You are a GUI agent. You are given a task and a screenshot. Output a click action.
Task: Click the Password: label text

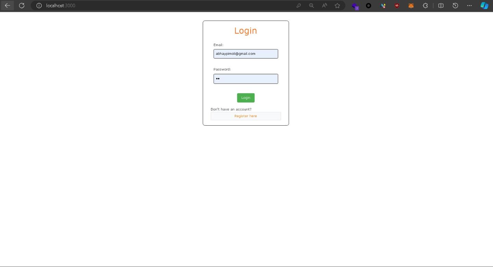point(222,69)
